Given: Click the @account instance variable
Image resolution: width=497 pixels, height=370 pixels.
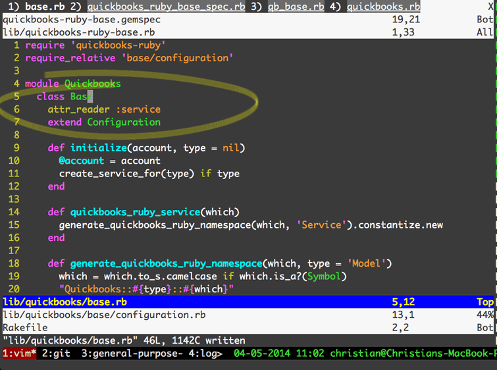Looking at the screenshot, I should tap(82, 161).
